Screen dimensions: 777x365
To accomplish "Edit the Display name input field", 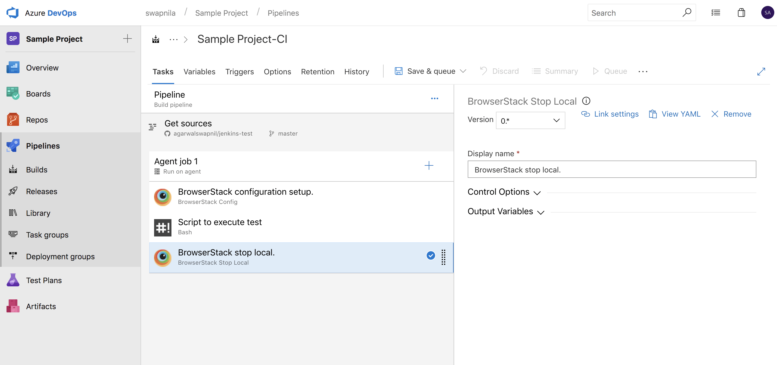I will click(612, 169).
